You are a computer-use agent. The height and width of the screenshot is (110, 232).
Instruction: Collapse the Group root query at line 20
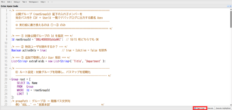point(10,79)
